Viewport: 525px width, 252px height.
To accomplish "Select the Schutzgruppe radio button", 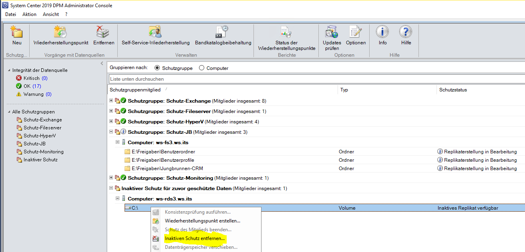I will coord(157,68).
